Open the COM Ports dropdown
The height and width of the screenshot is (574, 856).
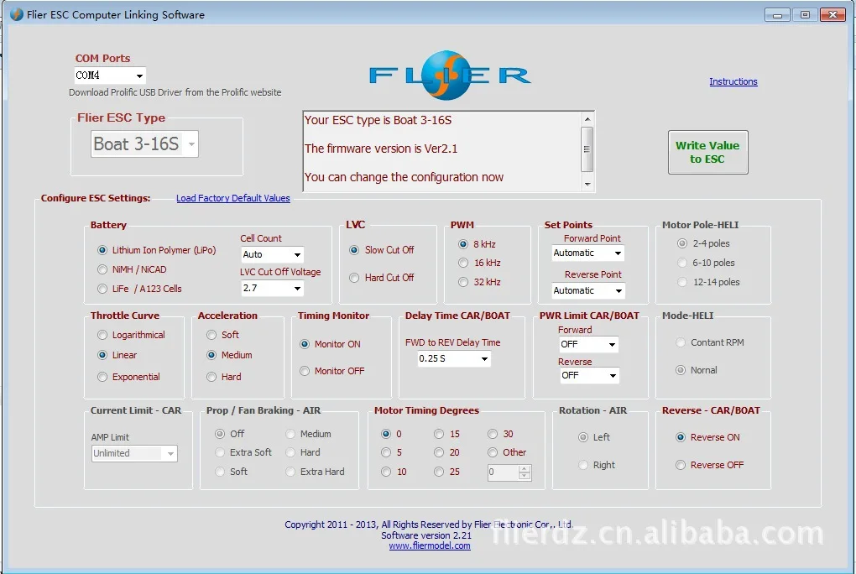110,76
